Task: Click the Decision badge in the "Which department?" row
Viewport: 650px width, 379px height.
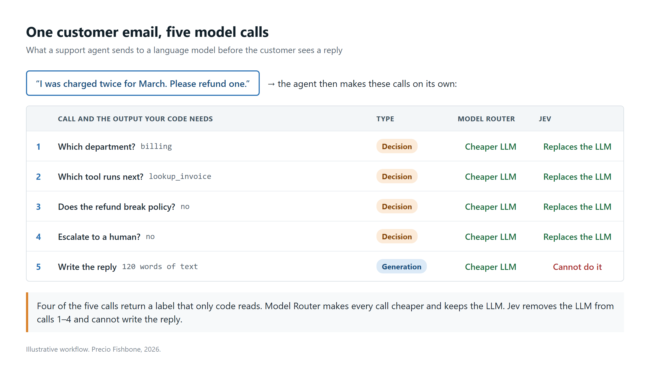Action: click(397, 146)
